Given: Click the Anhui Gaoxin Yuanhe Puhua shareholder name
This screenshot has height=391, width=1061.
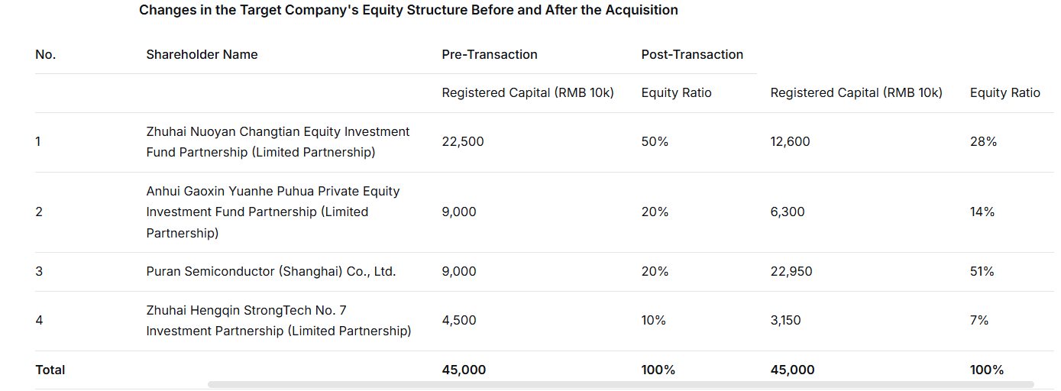Looking at the screenshot, I should pos(273,212).
